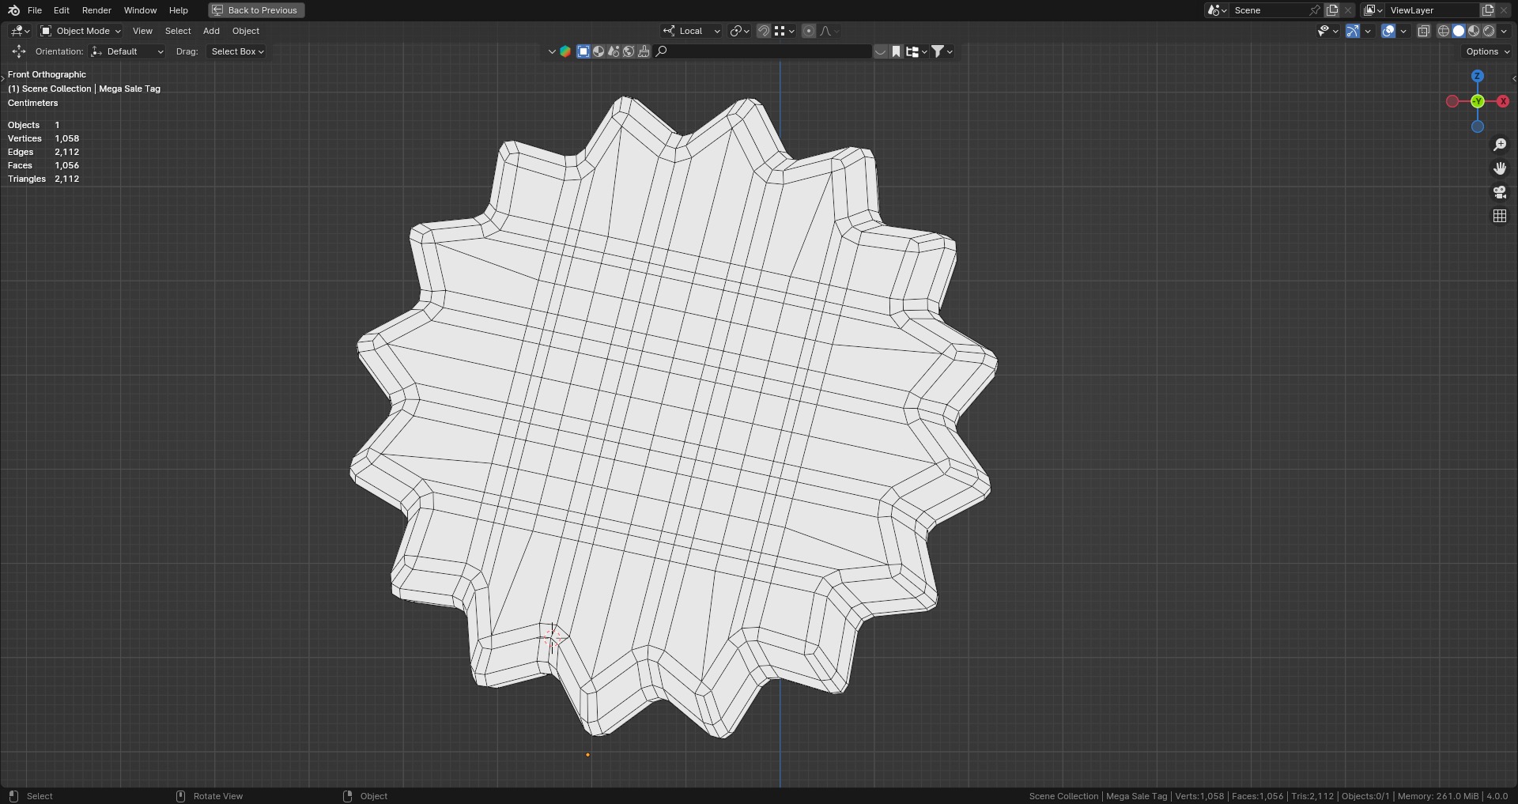Switch to rendered shading
1518x804 pixels.
(x=1489, y=31)
